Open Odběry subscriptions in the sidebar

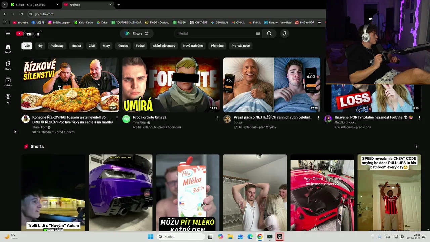click(8, 82)
